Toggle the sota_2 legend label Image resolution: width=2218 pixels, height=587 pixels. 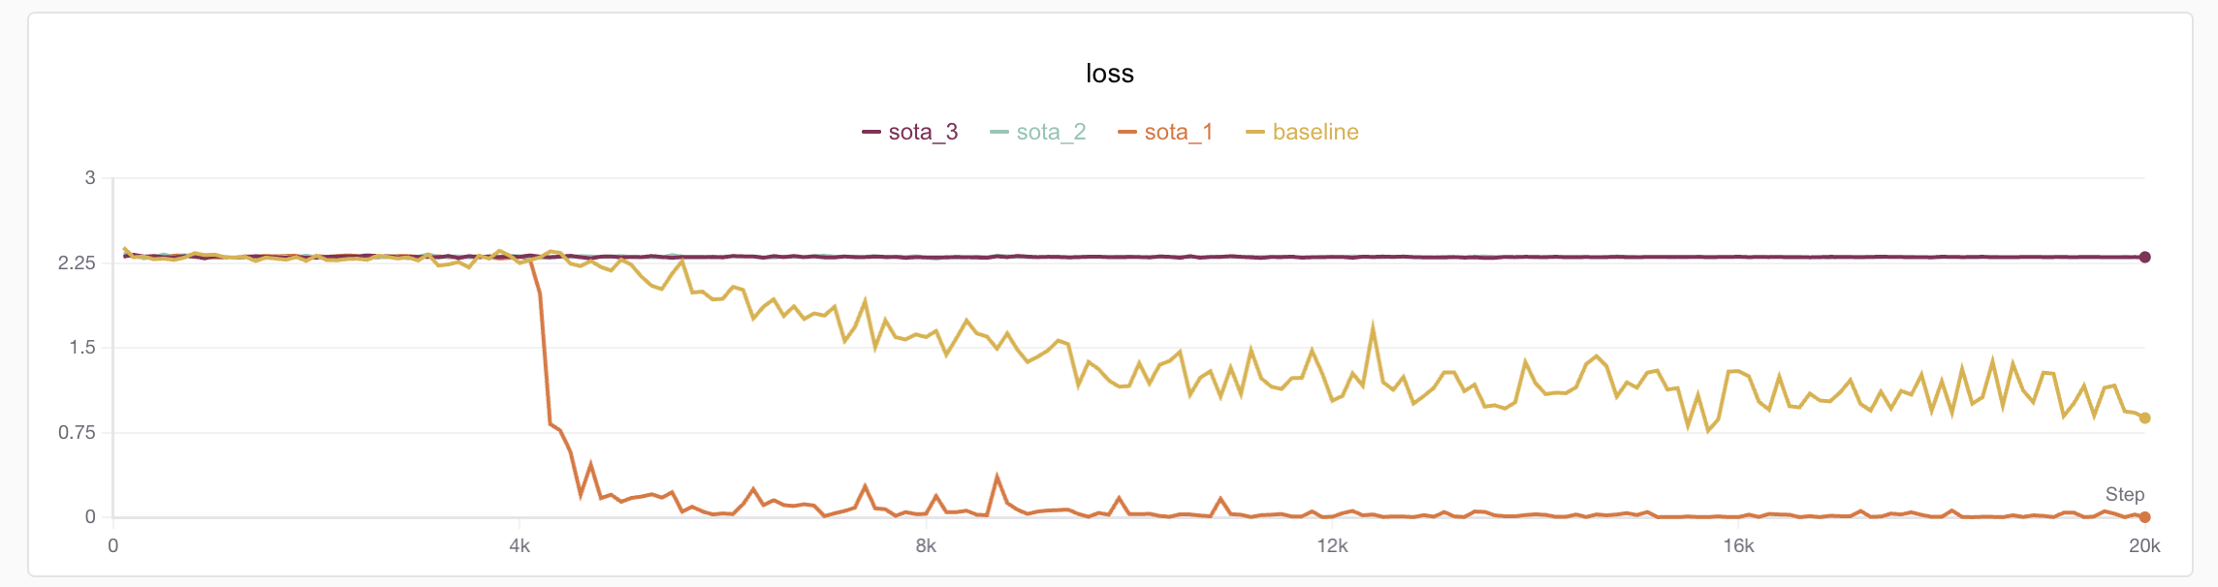(1050, 132)
